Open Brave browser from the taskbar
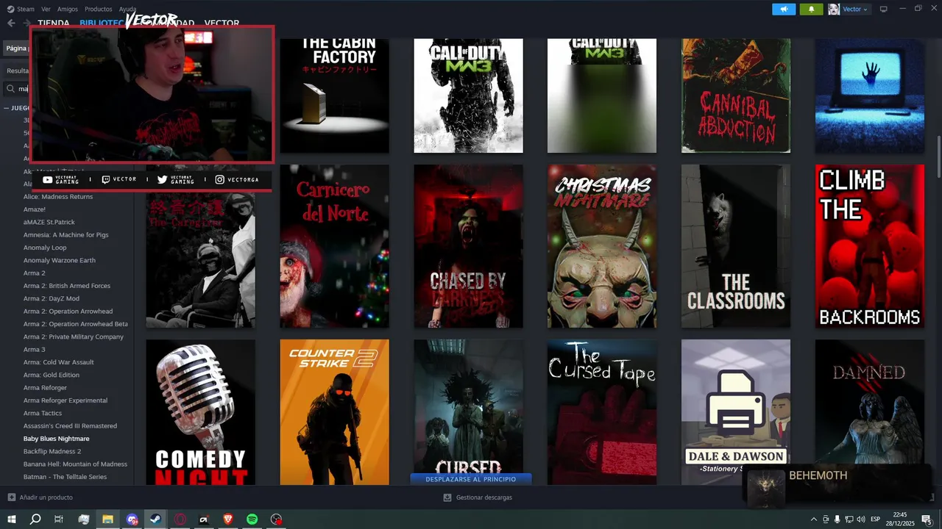942x529 pixels. [227, 519]
